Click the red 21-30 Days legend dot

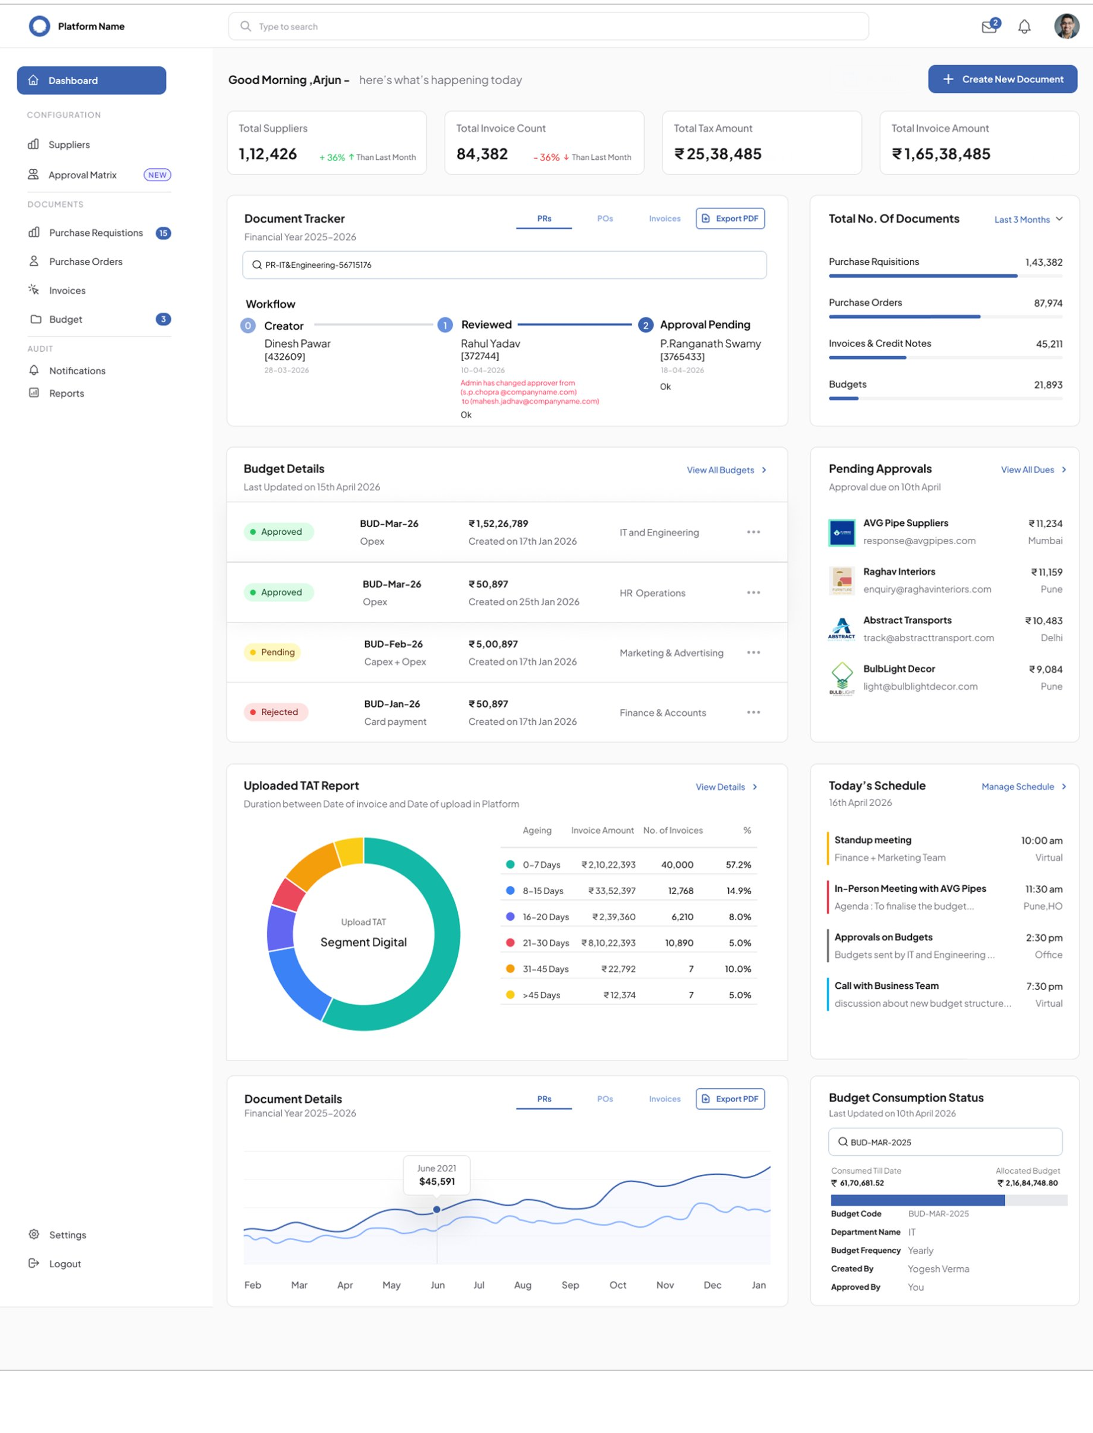coord(510,943)
